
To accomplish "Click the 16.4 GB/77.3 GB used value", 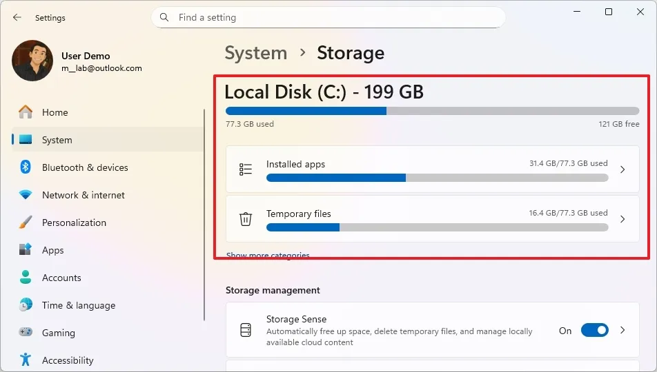I will point(568,213).
